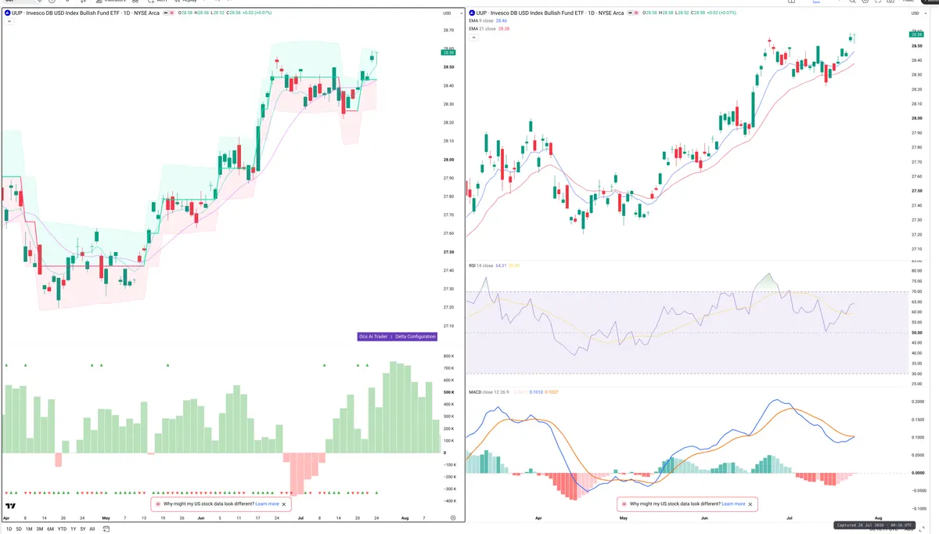Click green 28.58 price label on left chart
Screen dimensions: 939x534
click(x=449, y=52)
